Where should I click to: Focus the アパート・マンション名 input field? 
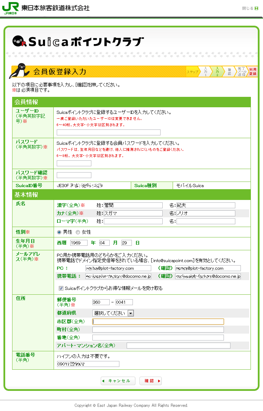[179, 346]
